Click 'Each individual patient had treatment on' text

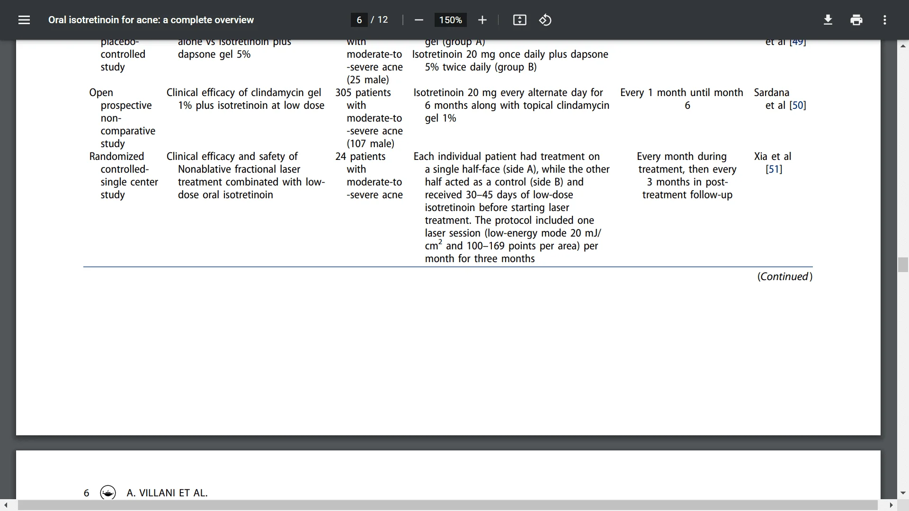[507, 157]
